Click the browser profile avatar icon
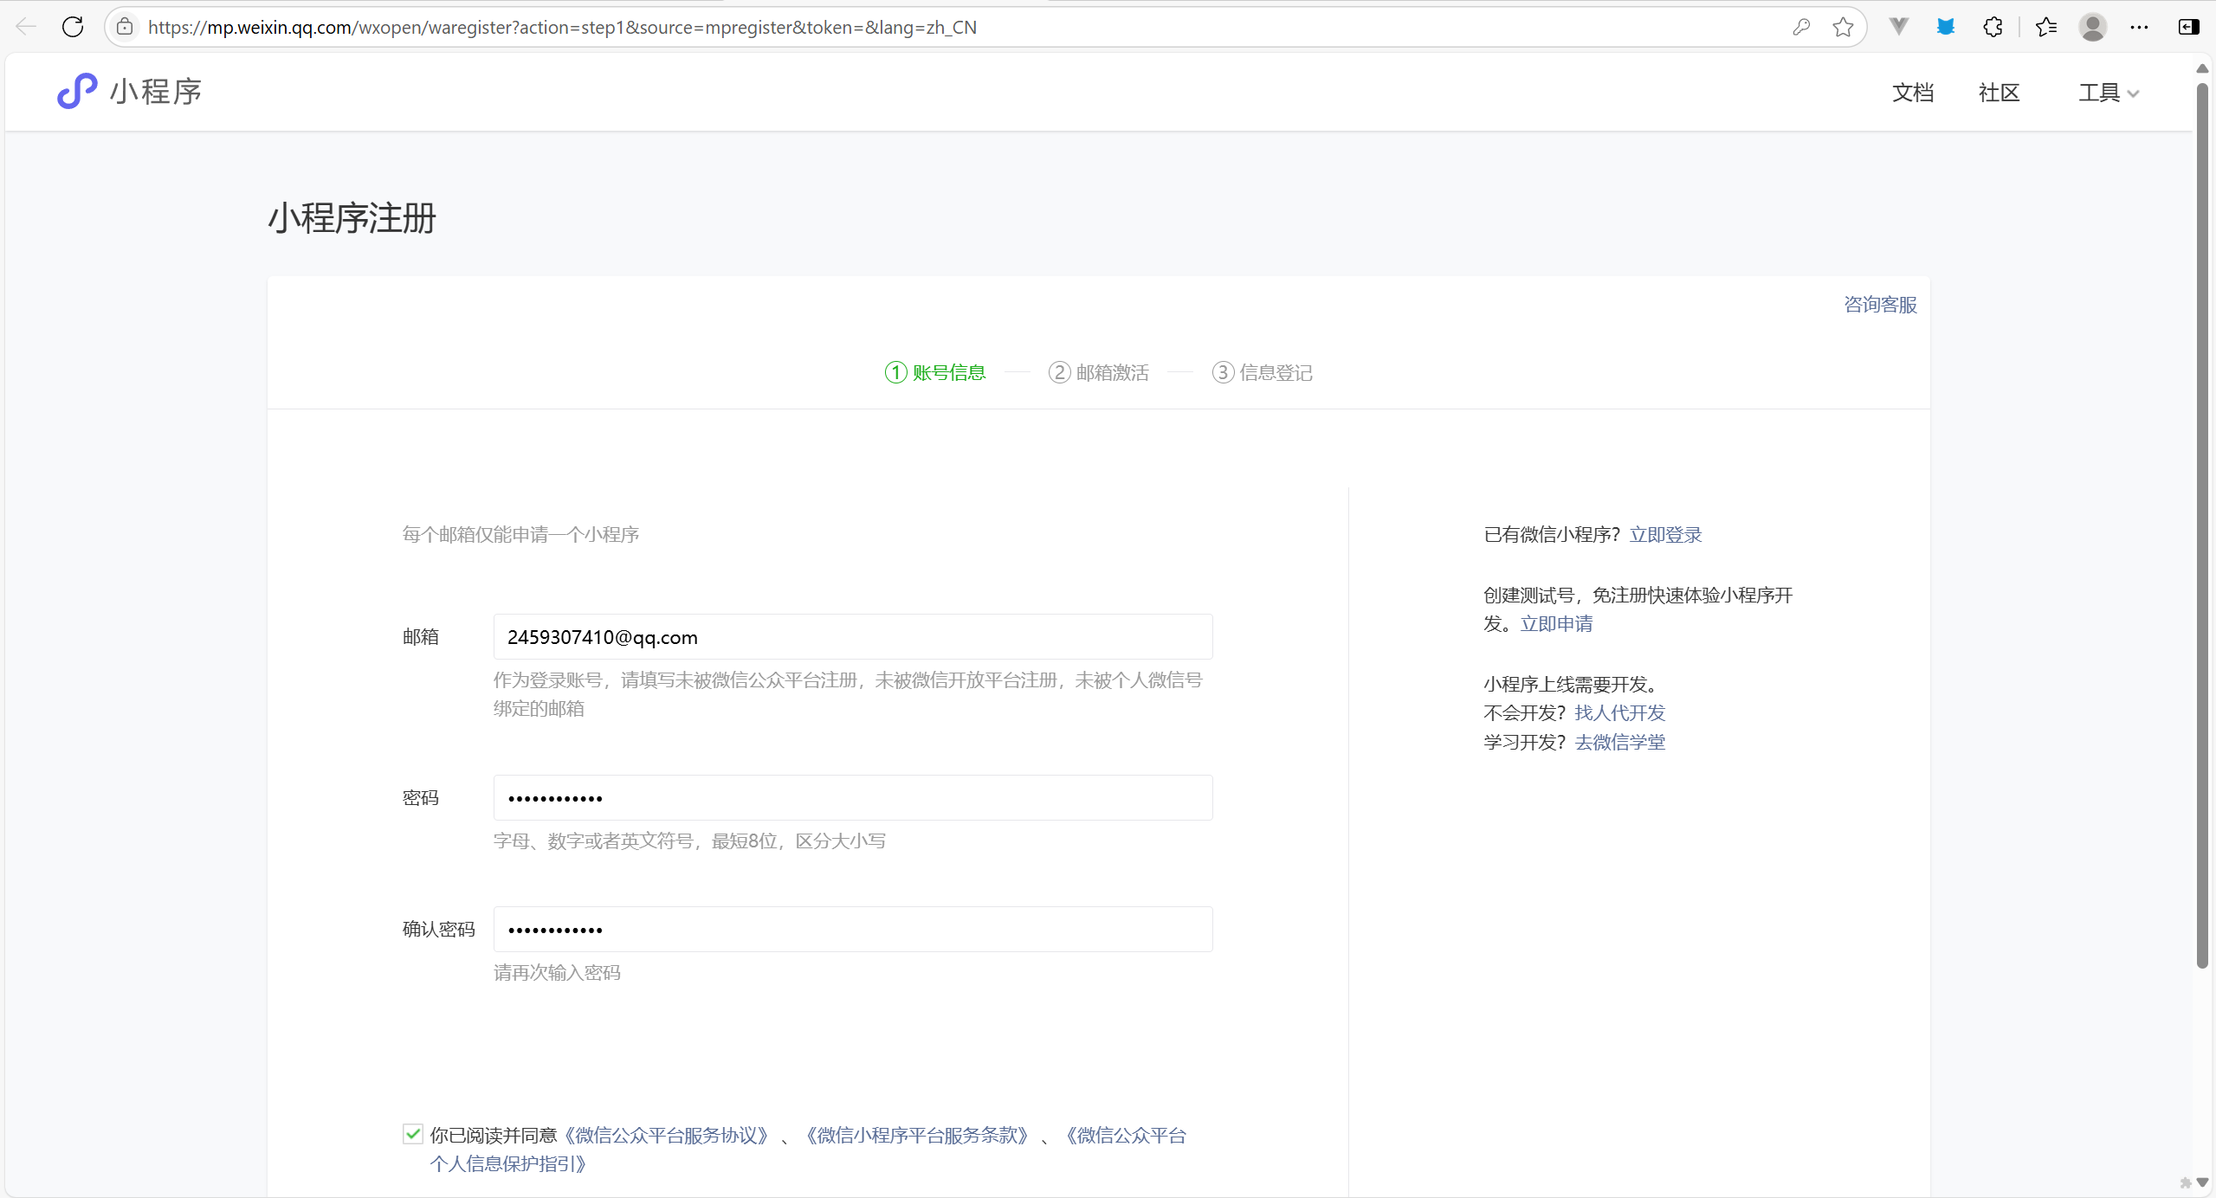 [2092, 27]
